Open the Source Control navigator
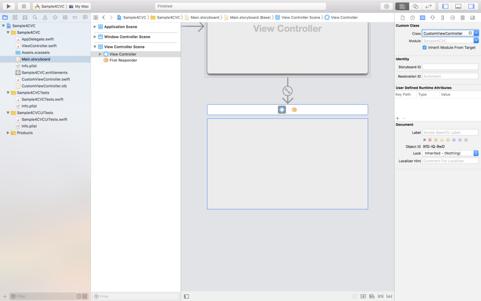This screenshot has height=301, width=481. pos(15,17)
